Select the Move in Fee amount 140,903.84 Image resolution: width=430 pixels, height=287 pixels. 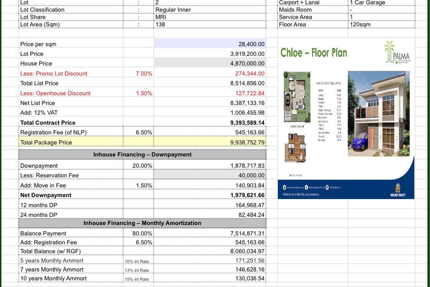(x=250, y=186)
